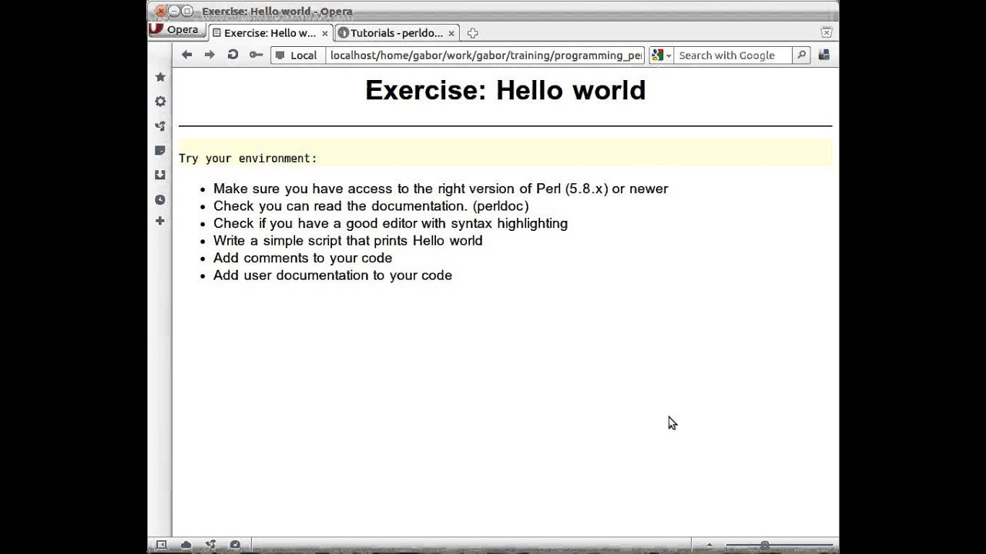Toggle Opera Turbo speedometer icon

(235, 545)
